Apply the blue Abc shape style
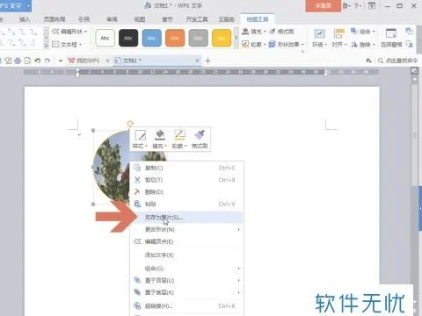This screenshot has width=422, height=316. (x=152, y=38)
